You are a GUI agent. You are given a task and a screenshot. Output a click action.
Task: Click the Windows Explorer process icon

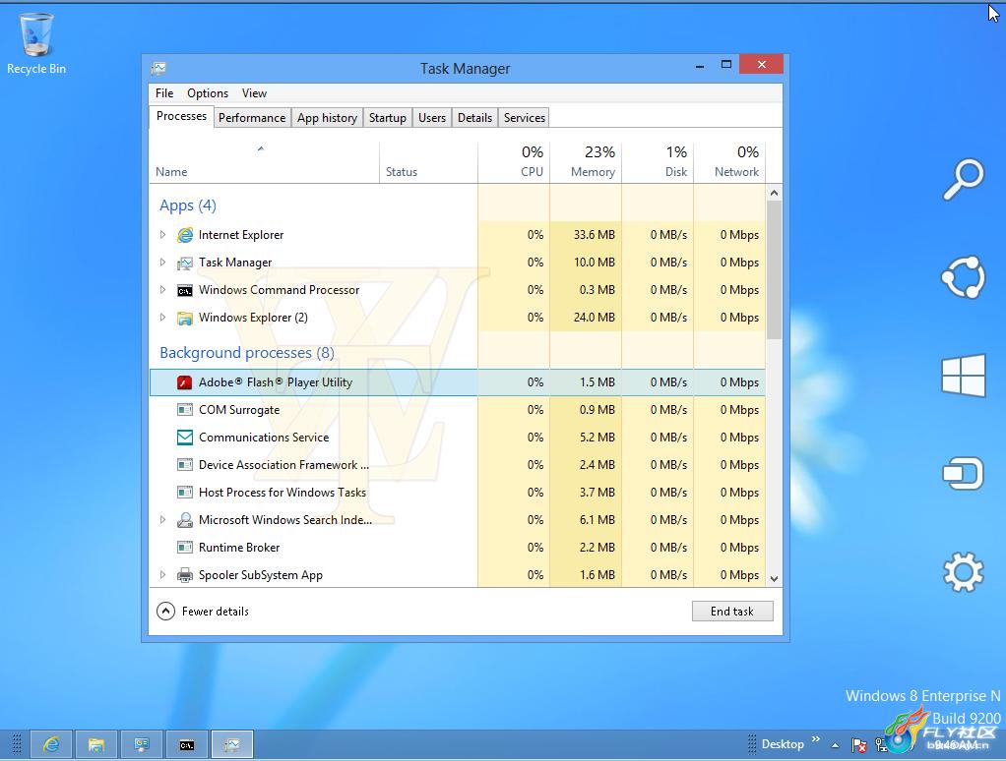tap(185, 318)
